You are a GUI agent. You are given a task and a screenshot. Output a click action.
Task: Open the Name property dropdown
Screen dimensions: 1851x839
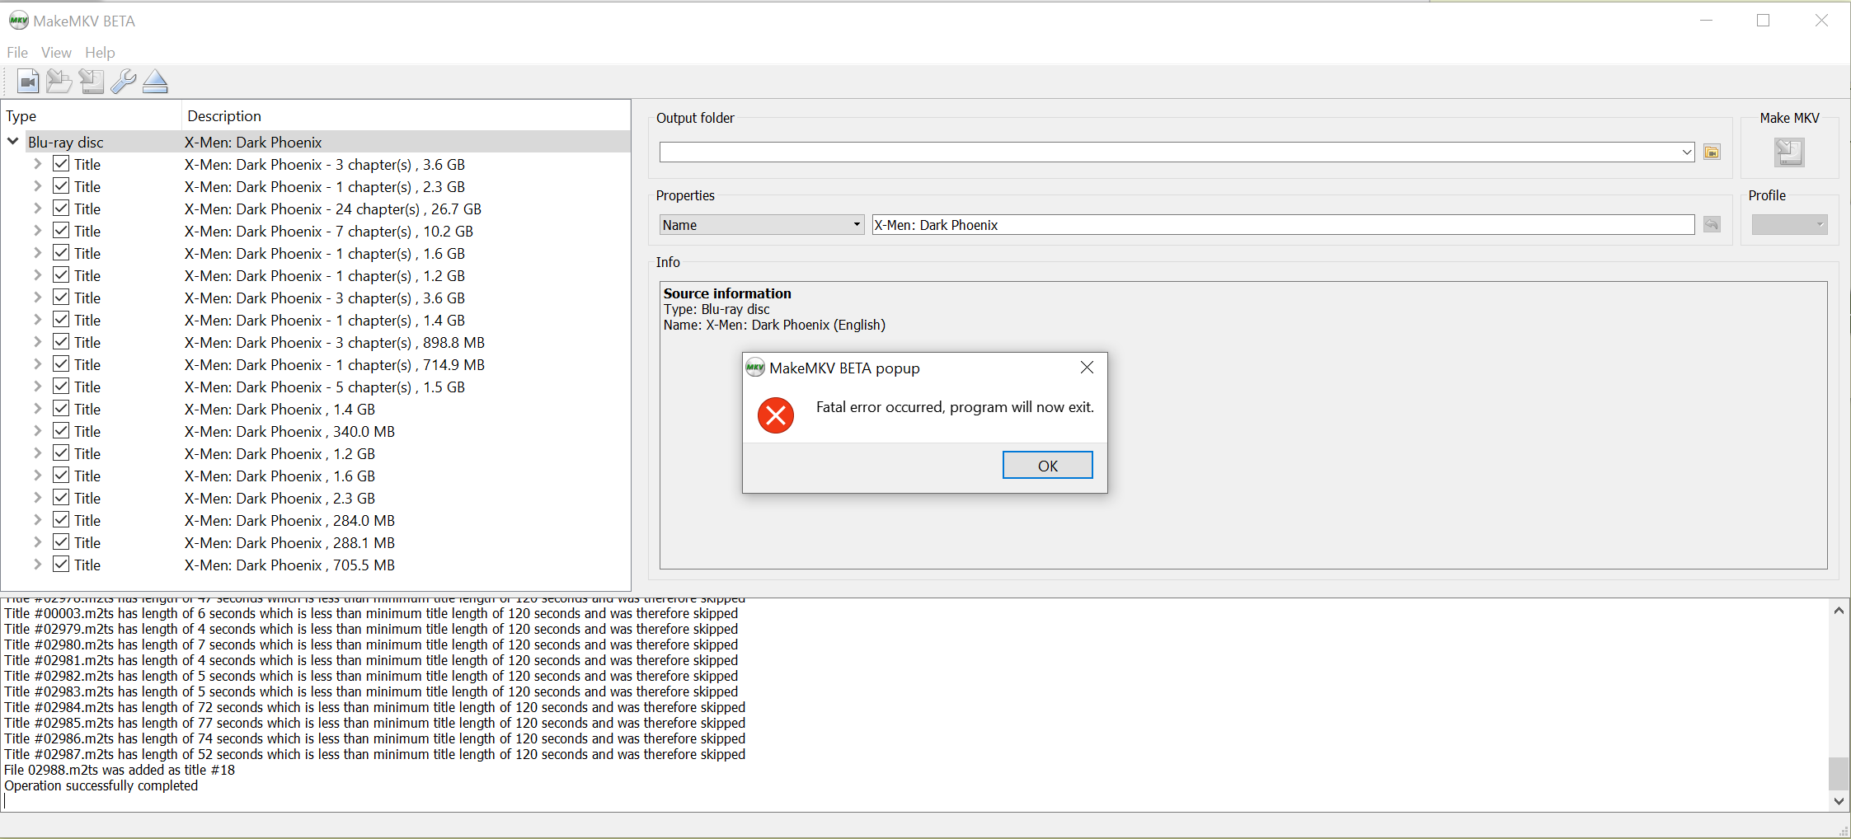tap(761, 224)
